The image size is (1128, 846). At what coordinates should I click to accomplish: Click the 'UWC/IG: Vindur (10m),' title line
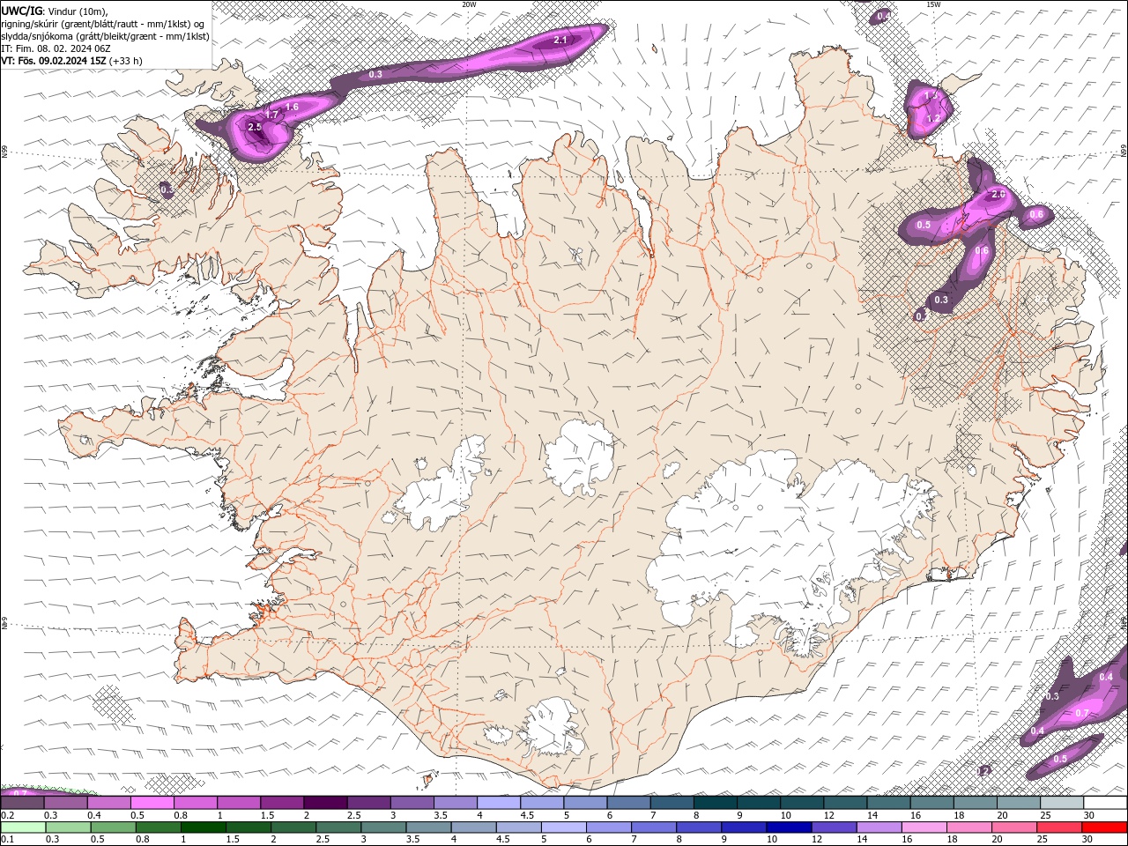pyautogui.click(x=54, y=11)
